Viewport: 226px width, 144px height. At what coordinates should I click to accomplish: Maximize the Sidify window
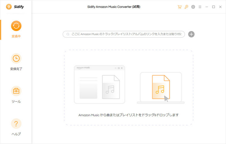pyautogui.click(x=213, y=7)
